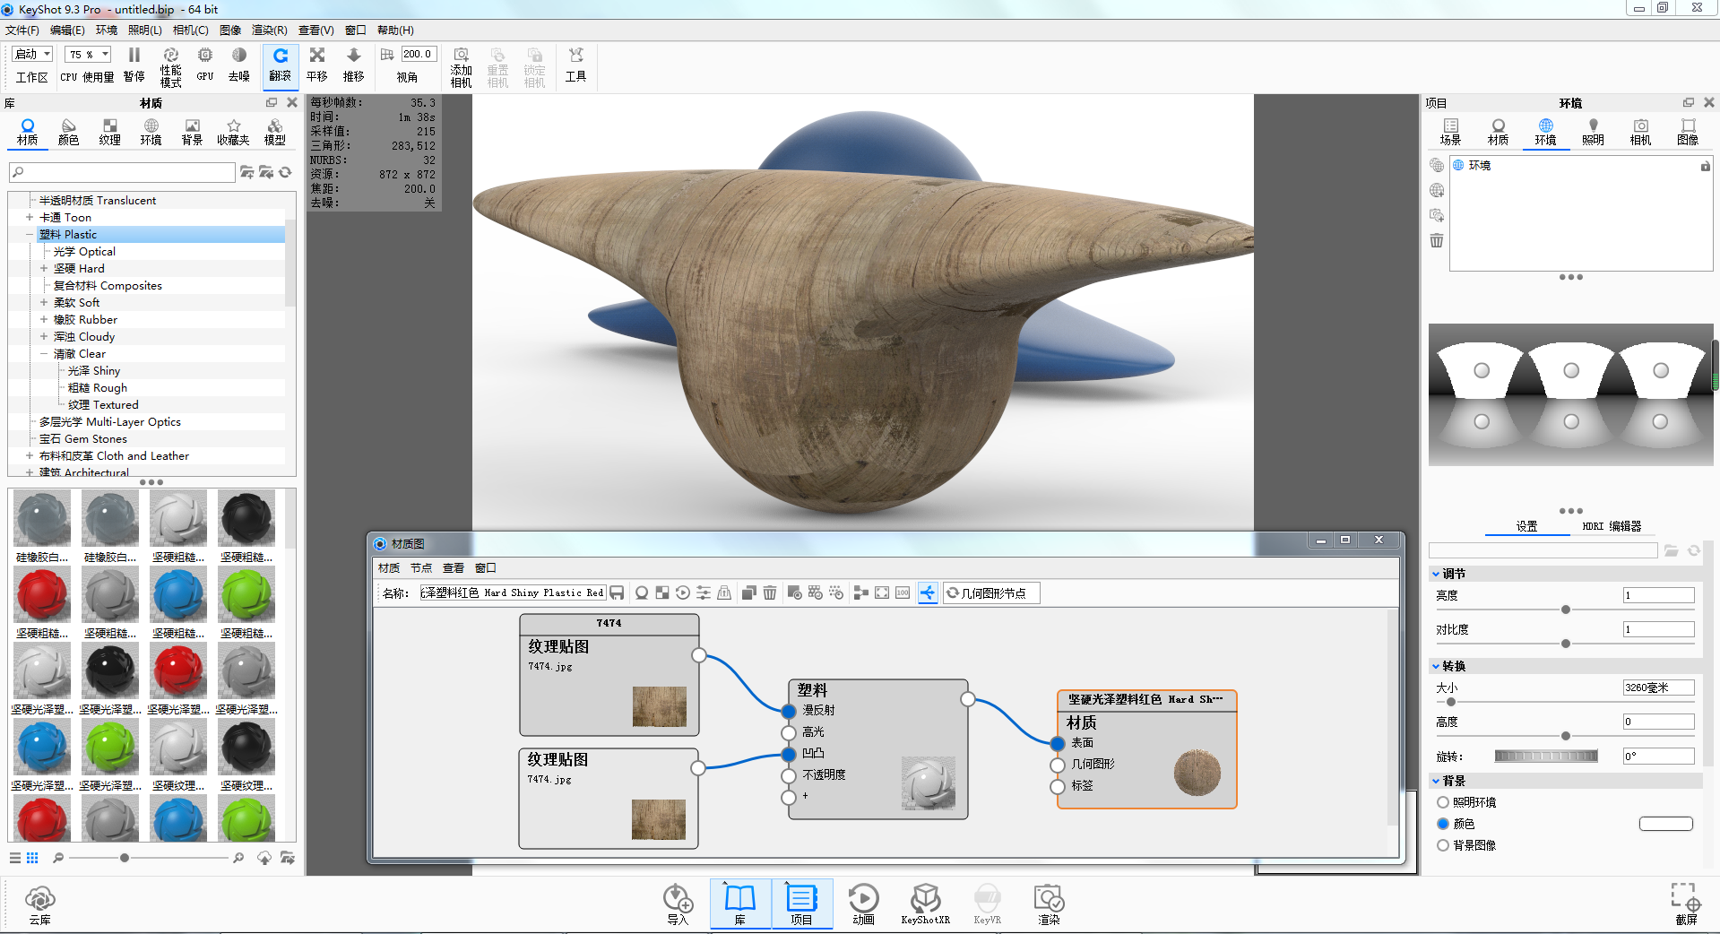
Task: Select the 背景图像 background radio button
Action: coord(1443,845)
